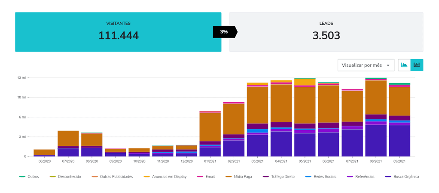Click the Mídia Paga segment for 07/2020

click(x=68, y=138)
